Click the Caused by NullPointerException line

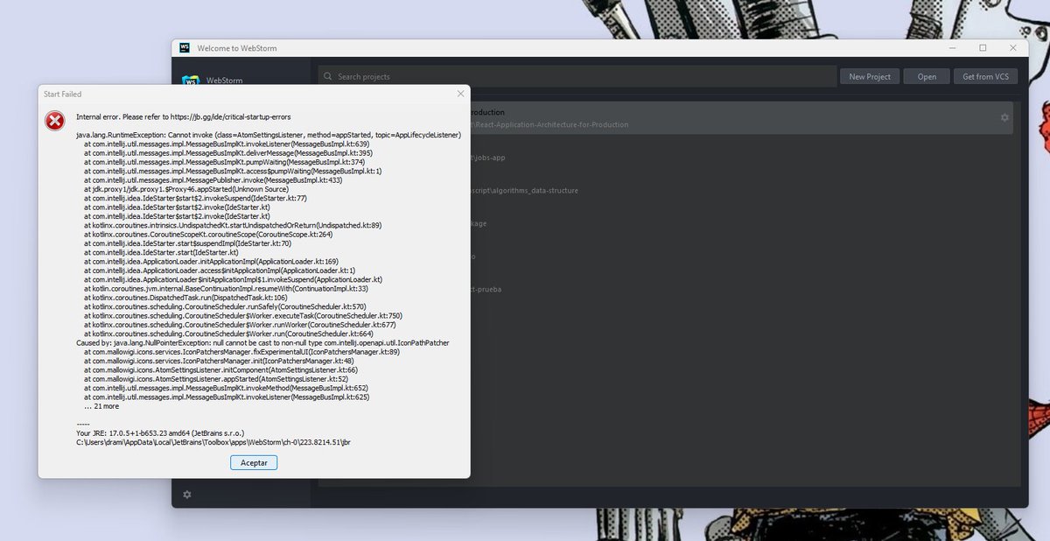coord(262,343)
